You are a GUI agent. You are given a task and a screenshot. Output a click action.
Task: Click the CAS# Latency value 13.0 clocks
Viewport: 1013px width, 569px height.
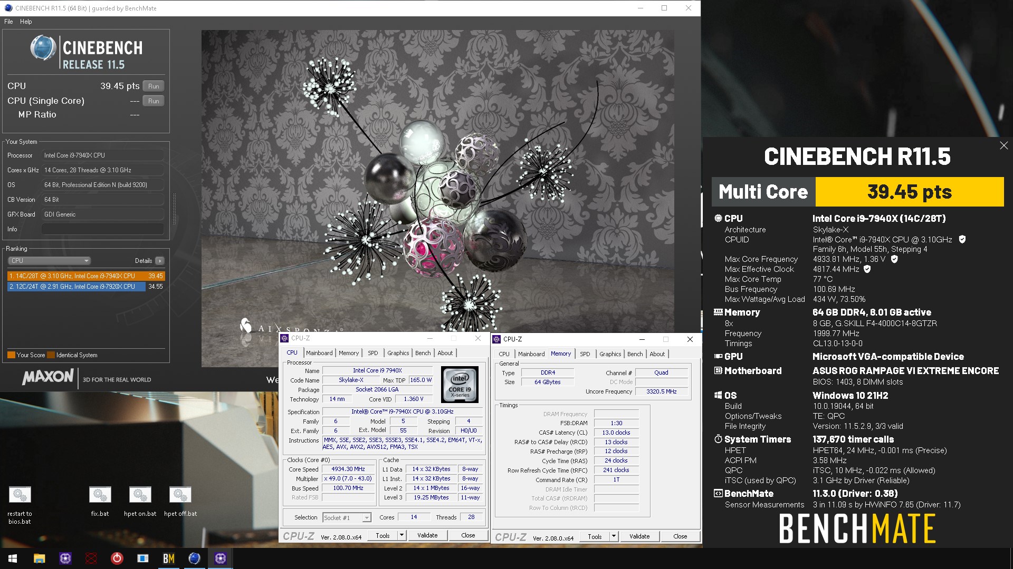[x=616, y=433]
